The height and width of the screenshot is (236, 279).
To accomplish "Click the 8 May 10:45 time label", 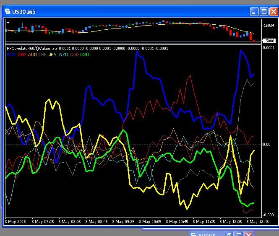I will 177,222.
